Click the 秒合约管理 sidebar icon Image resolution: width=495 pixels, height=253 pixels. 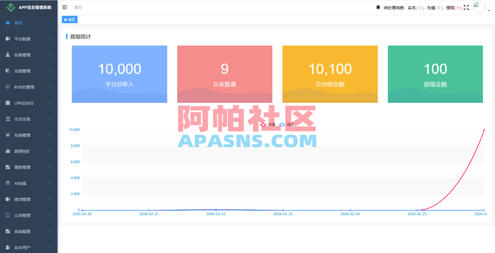8,87
